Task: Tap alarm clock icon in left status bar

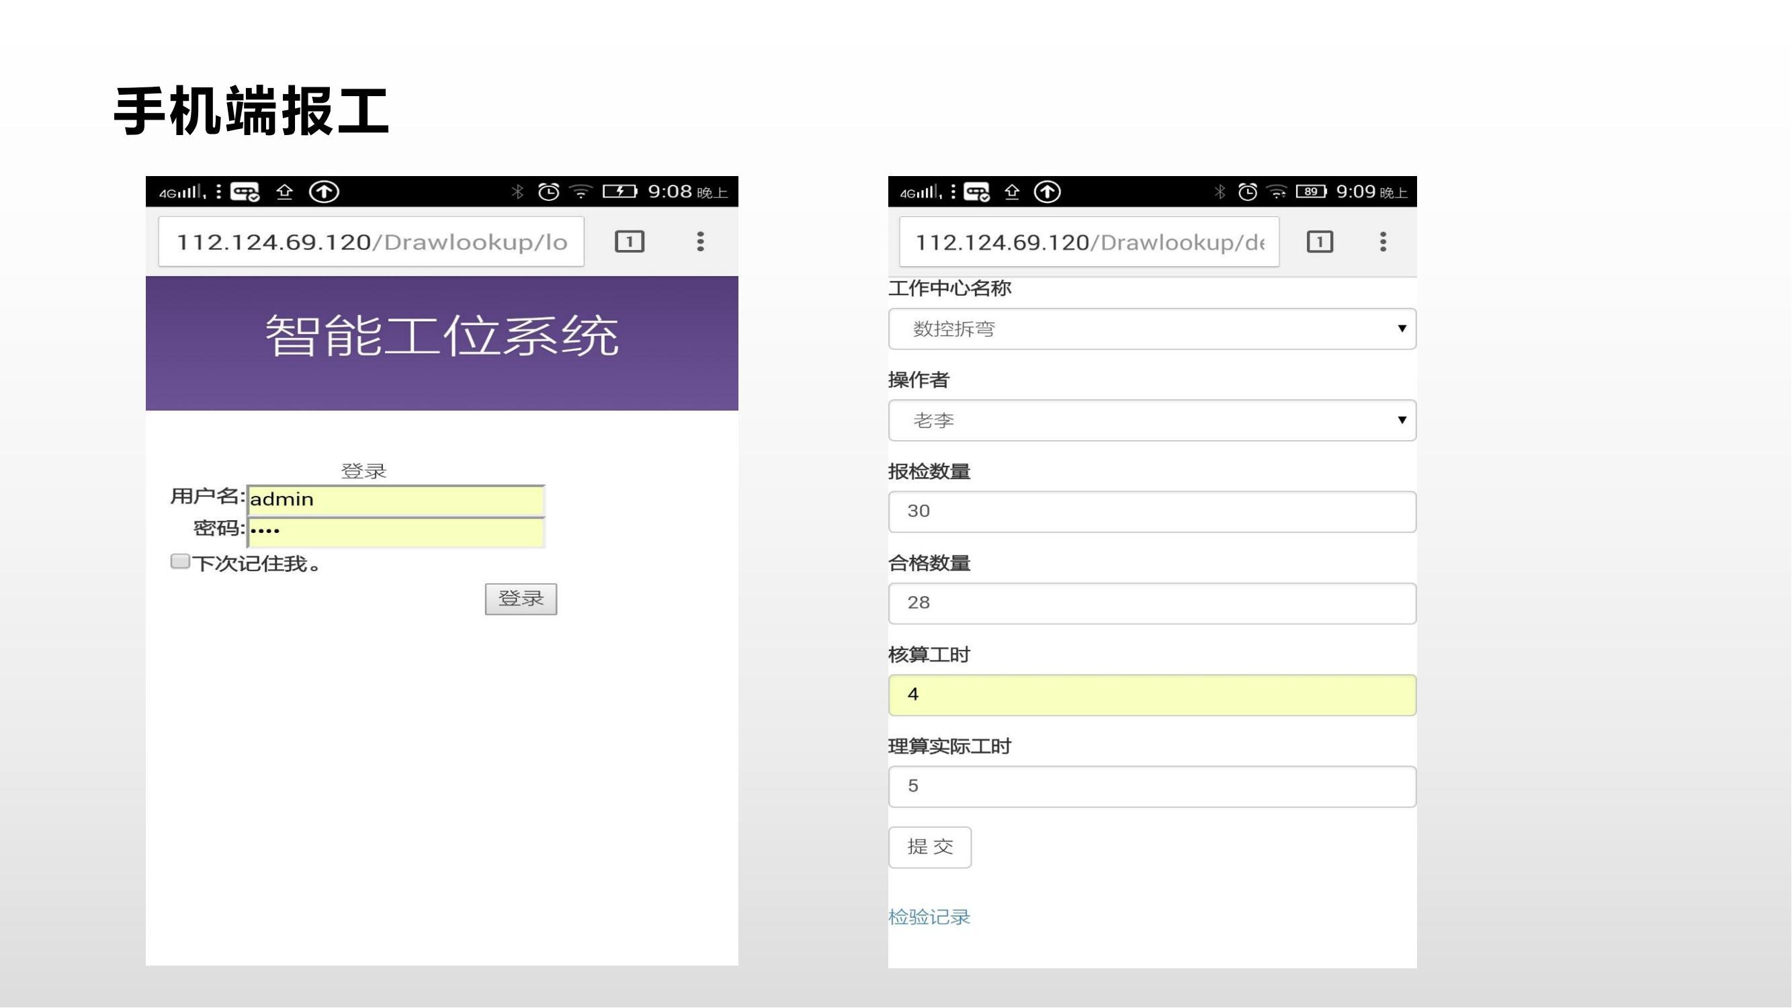Action: (x=548, y=192)
